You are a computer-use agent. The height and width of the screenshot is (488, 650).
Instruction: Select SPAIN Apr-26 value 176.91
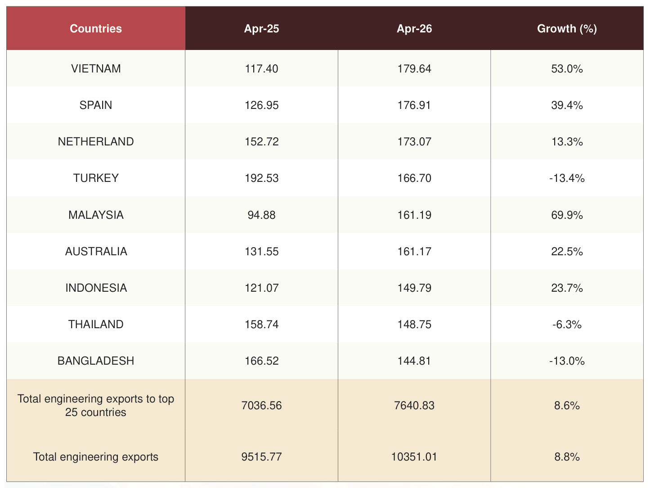pos(414,105)
